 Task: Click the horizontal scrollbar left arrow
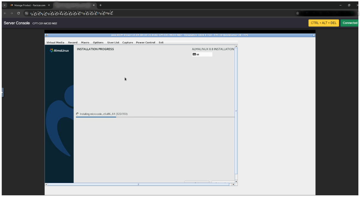pos(46,184)
